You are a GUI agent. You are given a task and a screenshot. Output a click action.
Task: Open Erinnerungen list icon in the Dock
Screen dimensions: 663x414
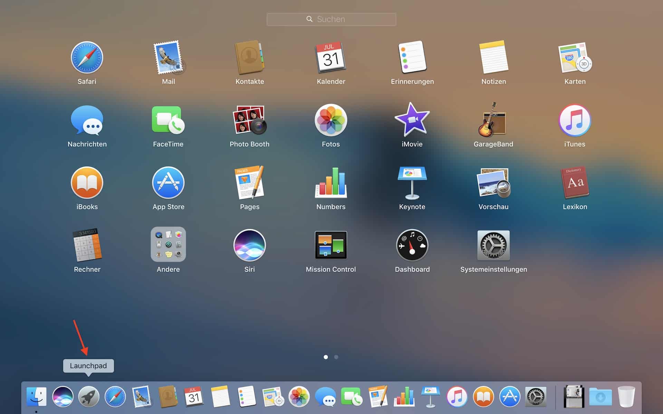pyautogui.click(x=247, y=397)
